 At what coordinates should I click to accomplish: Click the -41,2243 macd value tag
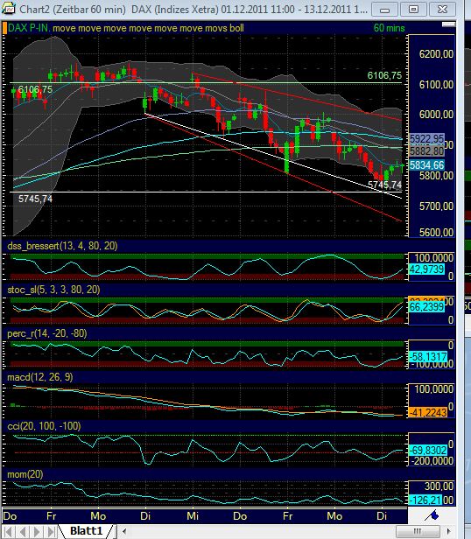pos(428,412)
